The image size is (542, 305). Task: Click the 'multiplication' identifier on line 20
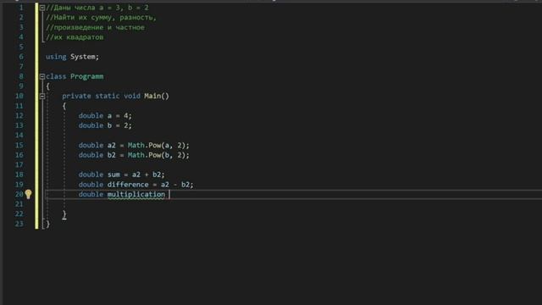(x=136, y=194)
